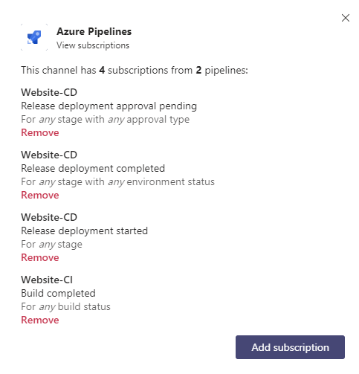The image size is (359, 374).
Task: Click the Azure Pipelines title text
Action: [94, 31]
